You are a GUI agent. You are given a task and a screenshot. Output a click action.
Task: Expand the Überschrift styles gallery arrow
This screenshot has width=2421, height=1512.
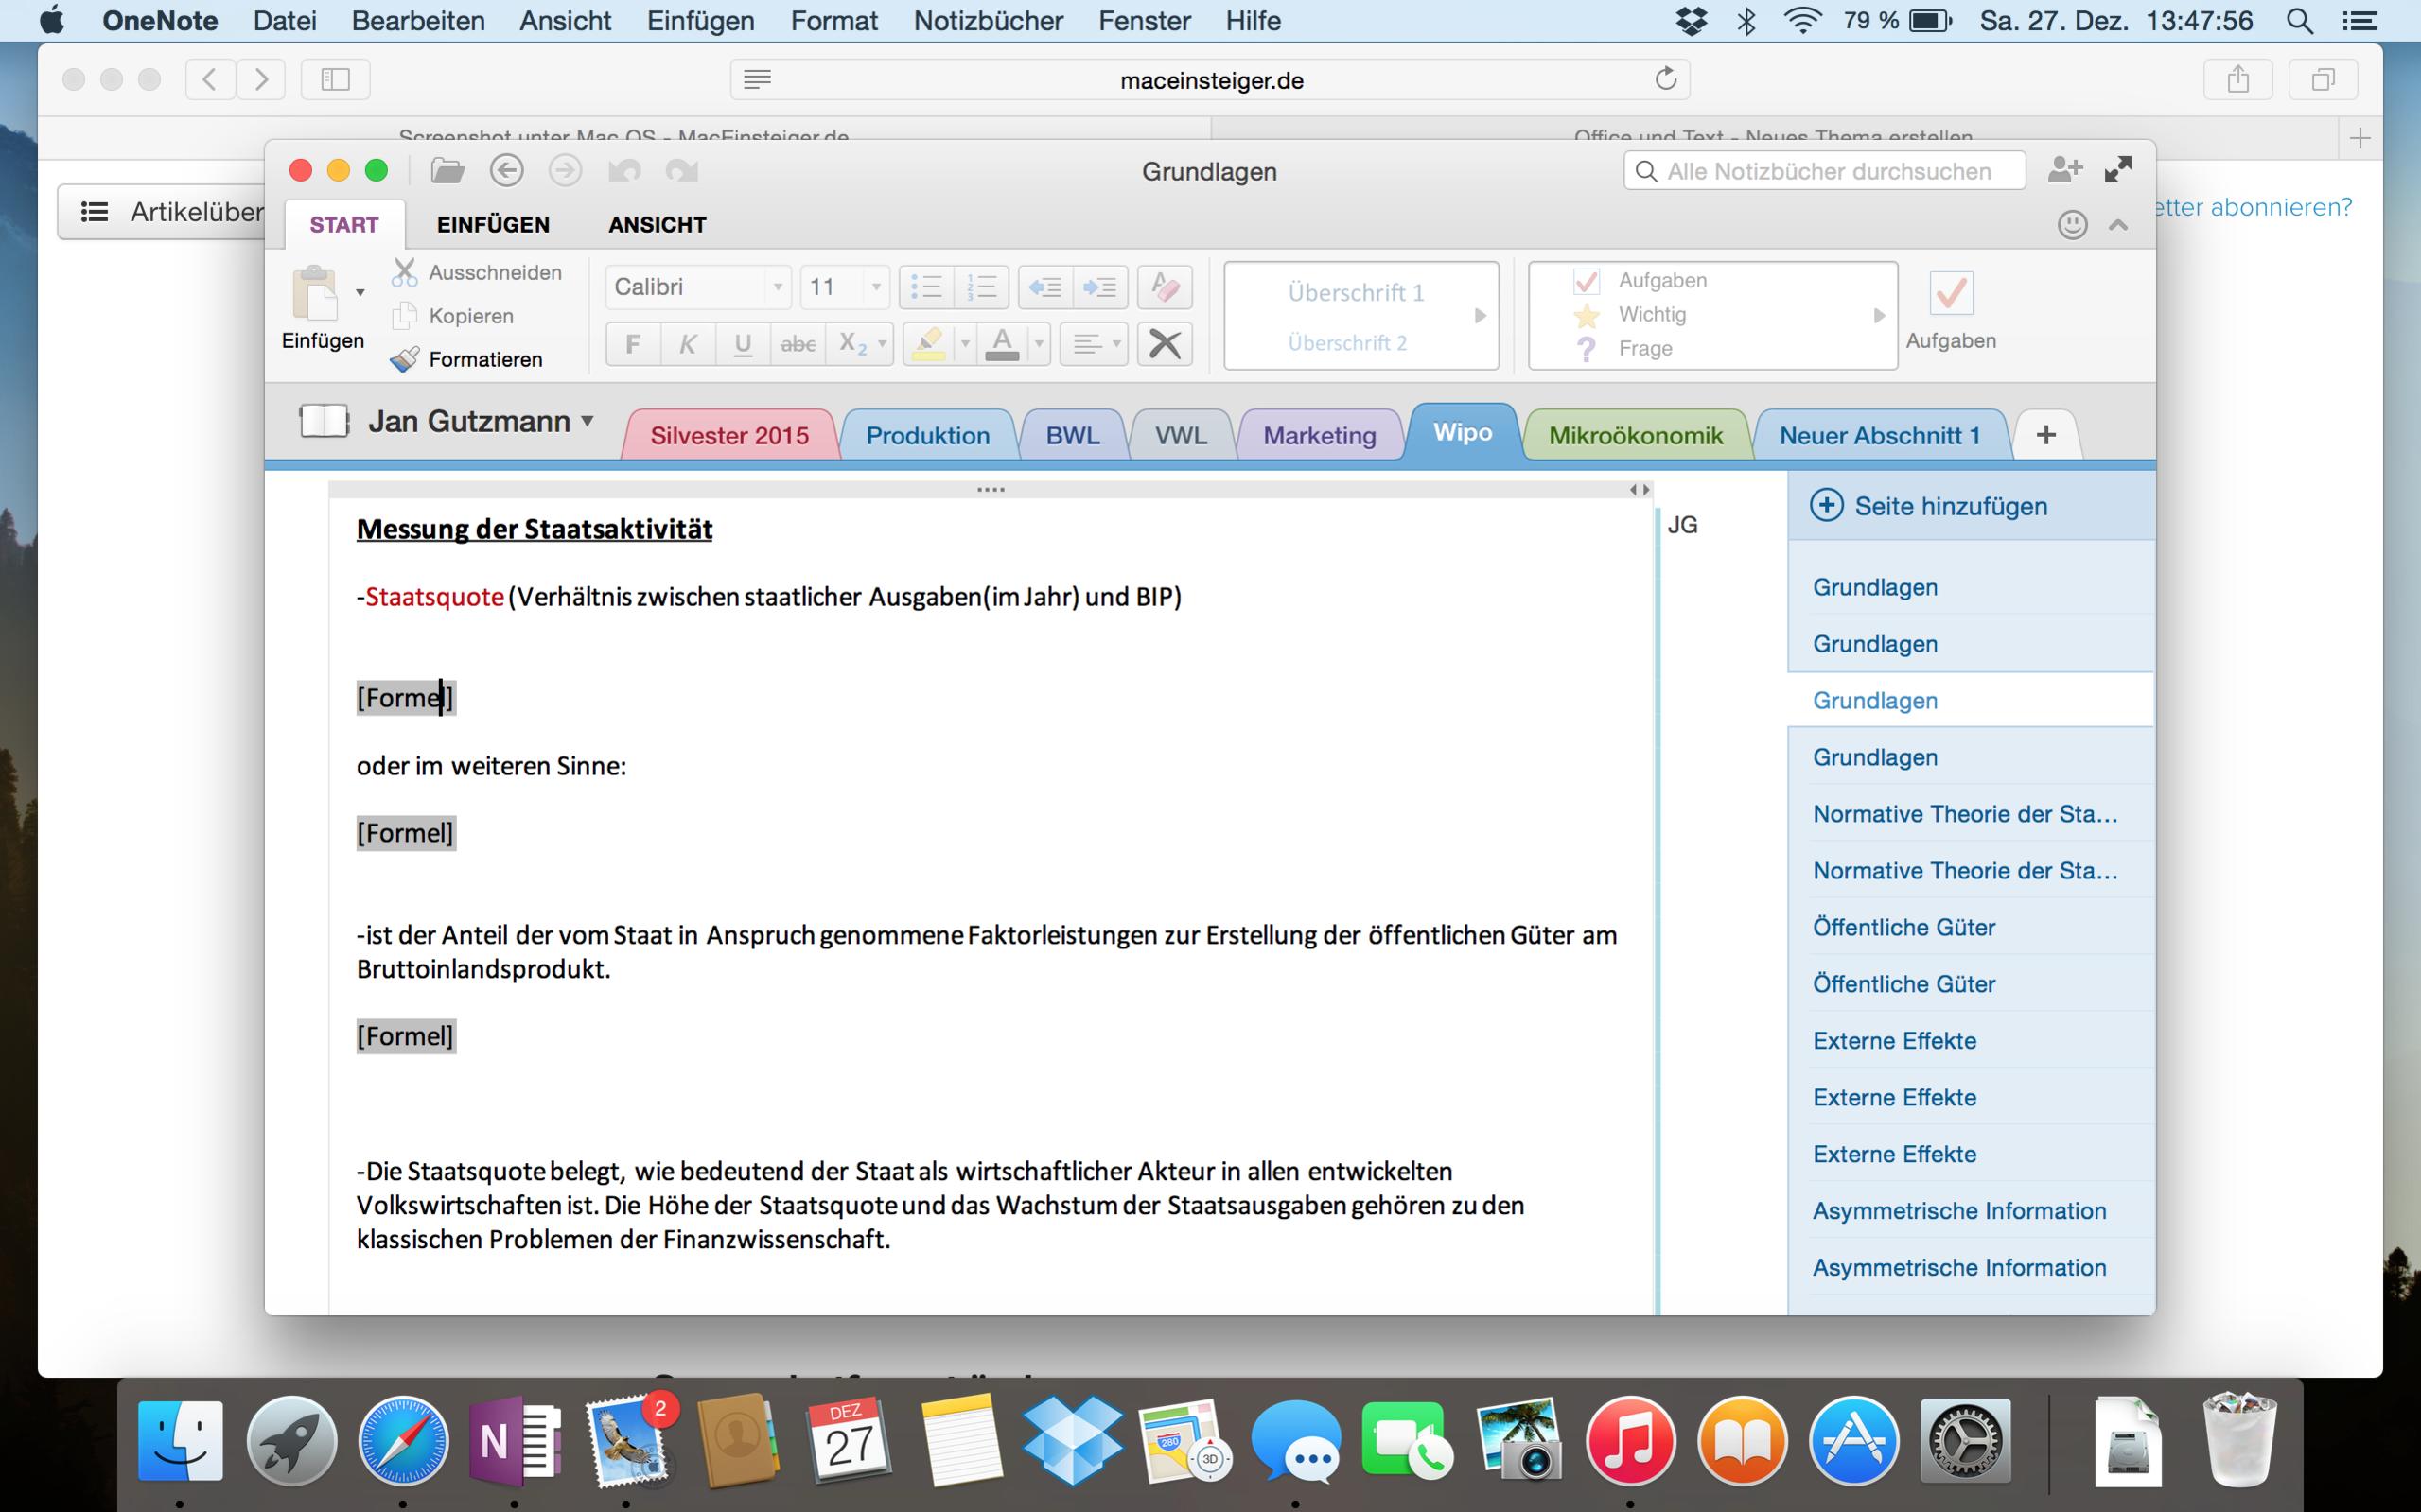point(1481,316)
